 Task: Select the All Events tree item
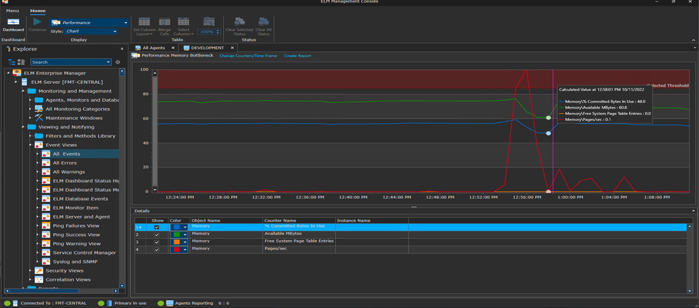click(67, 154)
